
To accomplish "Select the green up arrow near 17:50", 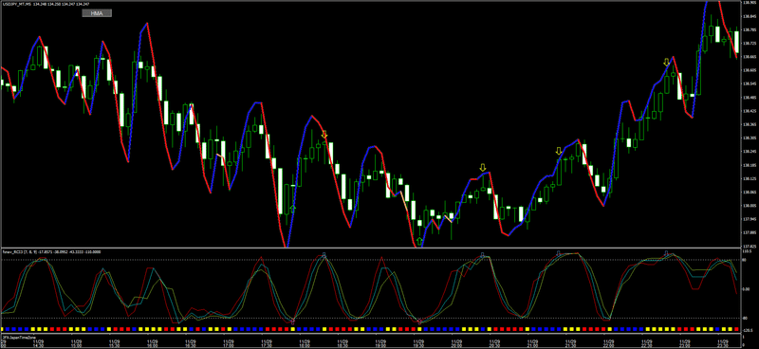I will (x=292, y=209).
